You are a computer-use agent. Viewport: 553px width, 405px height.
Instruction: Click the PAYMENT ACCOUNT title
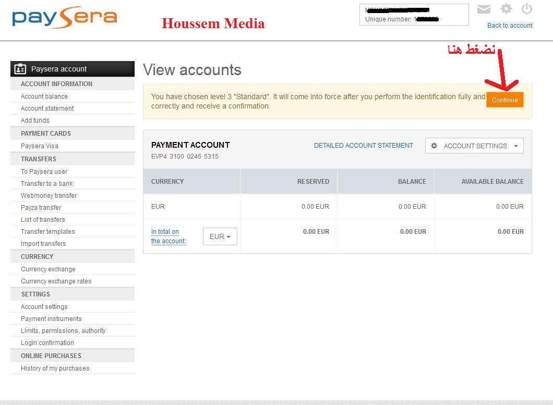click(x=190, y=145)
